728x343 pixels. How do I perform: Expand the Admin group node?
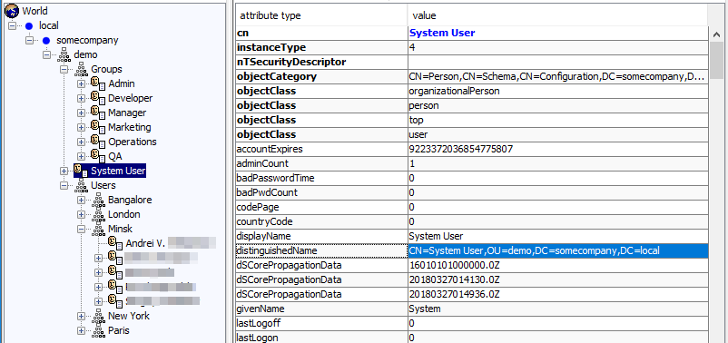(x=82, y=84)
